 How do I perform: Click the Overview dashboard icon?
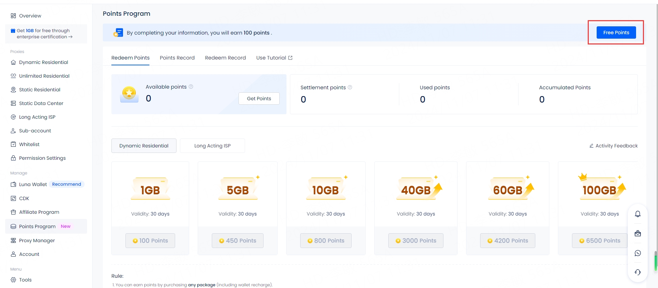pos(13,16)
